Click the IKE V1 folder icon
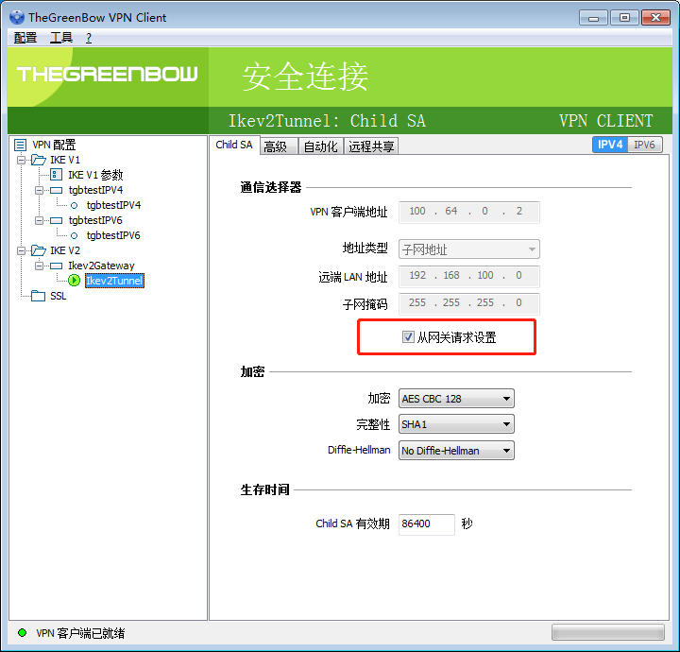 click(x=39, y=160)
